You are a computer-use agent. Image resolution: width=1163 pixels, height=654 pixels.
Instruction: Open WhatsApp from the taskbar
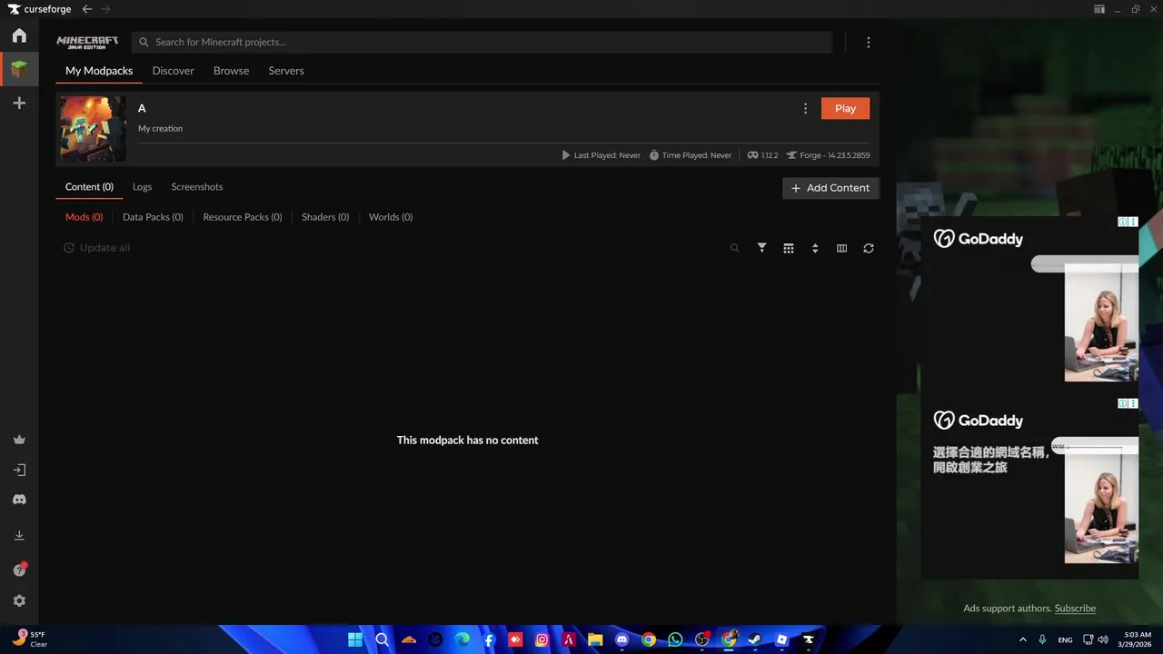(x=675, y=639)
